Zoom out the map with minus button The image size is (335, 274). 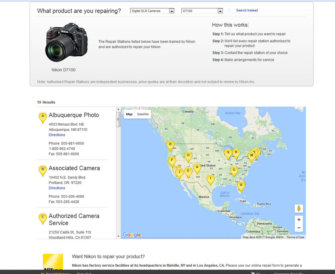[x=299, y=228]
